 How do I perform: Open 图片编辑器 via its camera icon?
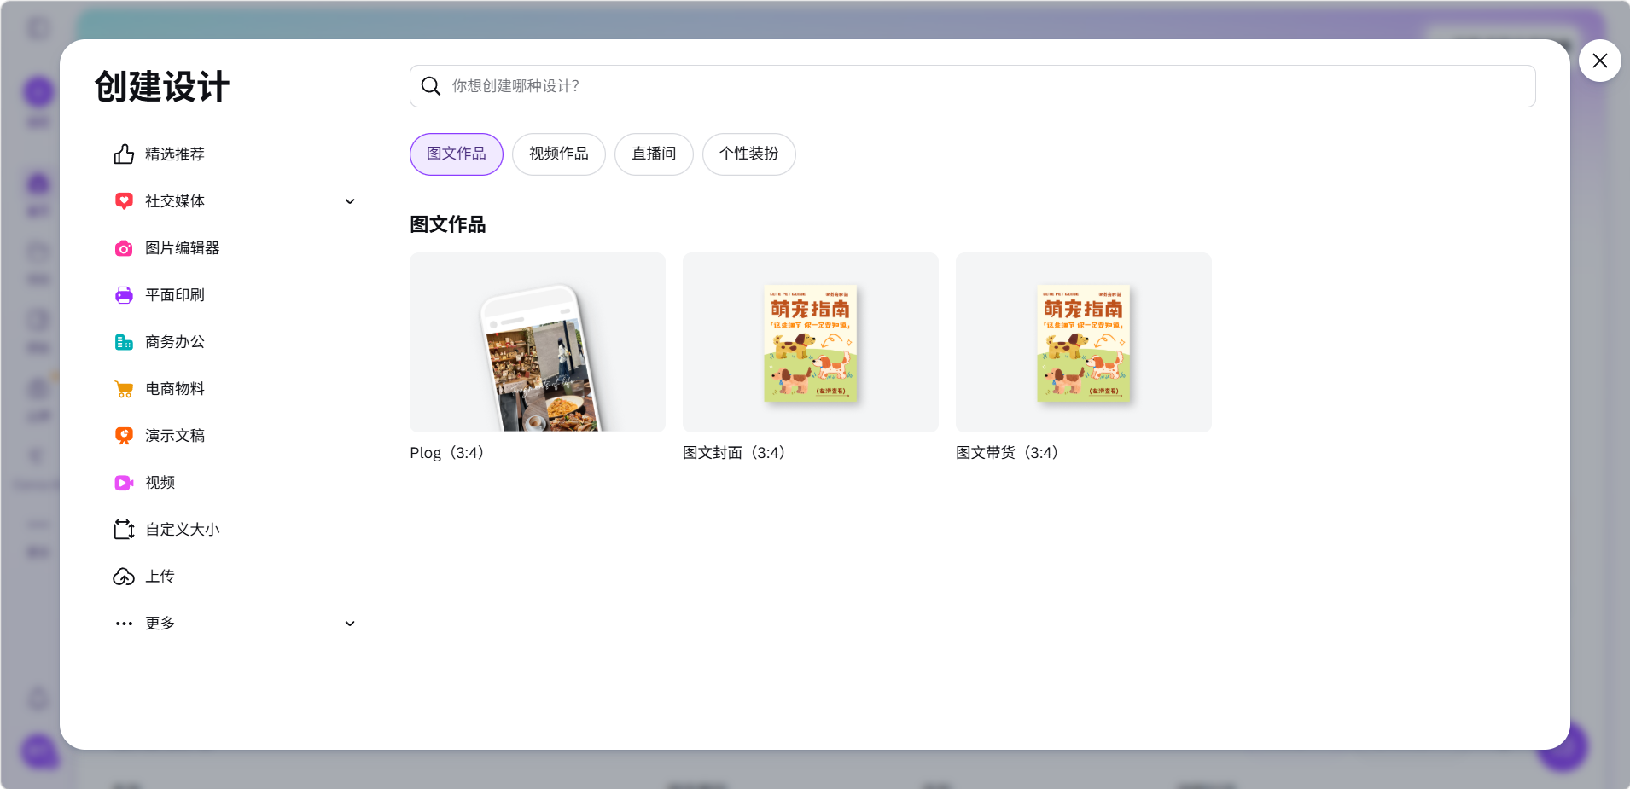click(x=124, y=248)
